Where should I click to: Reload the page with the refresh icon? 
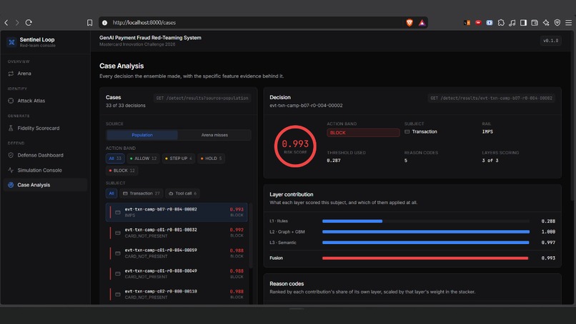pos(29,23)
